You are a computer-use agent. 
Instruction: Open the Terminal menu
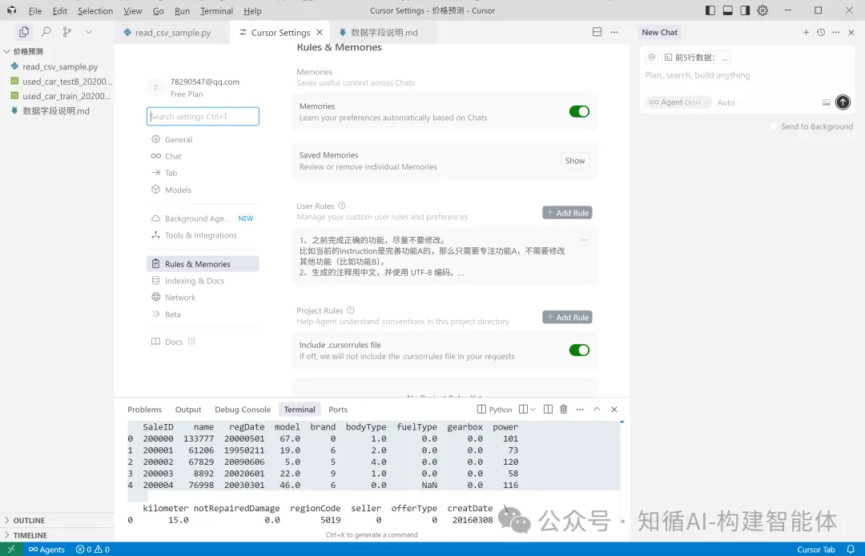216,10
